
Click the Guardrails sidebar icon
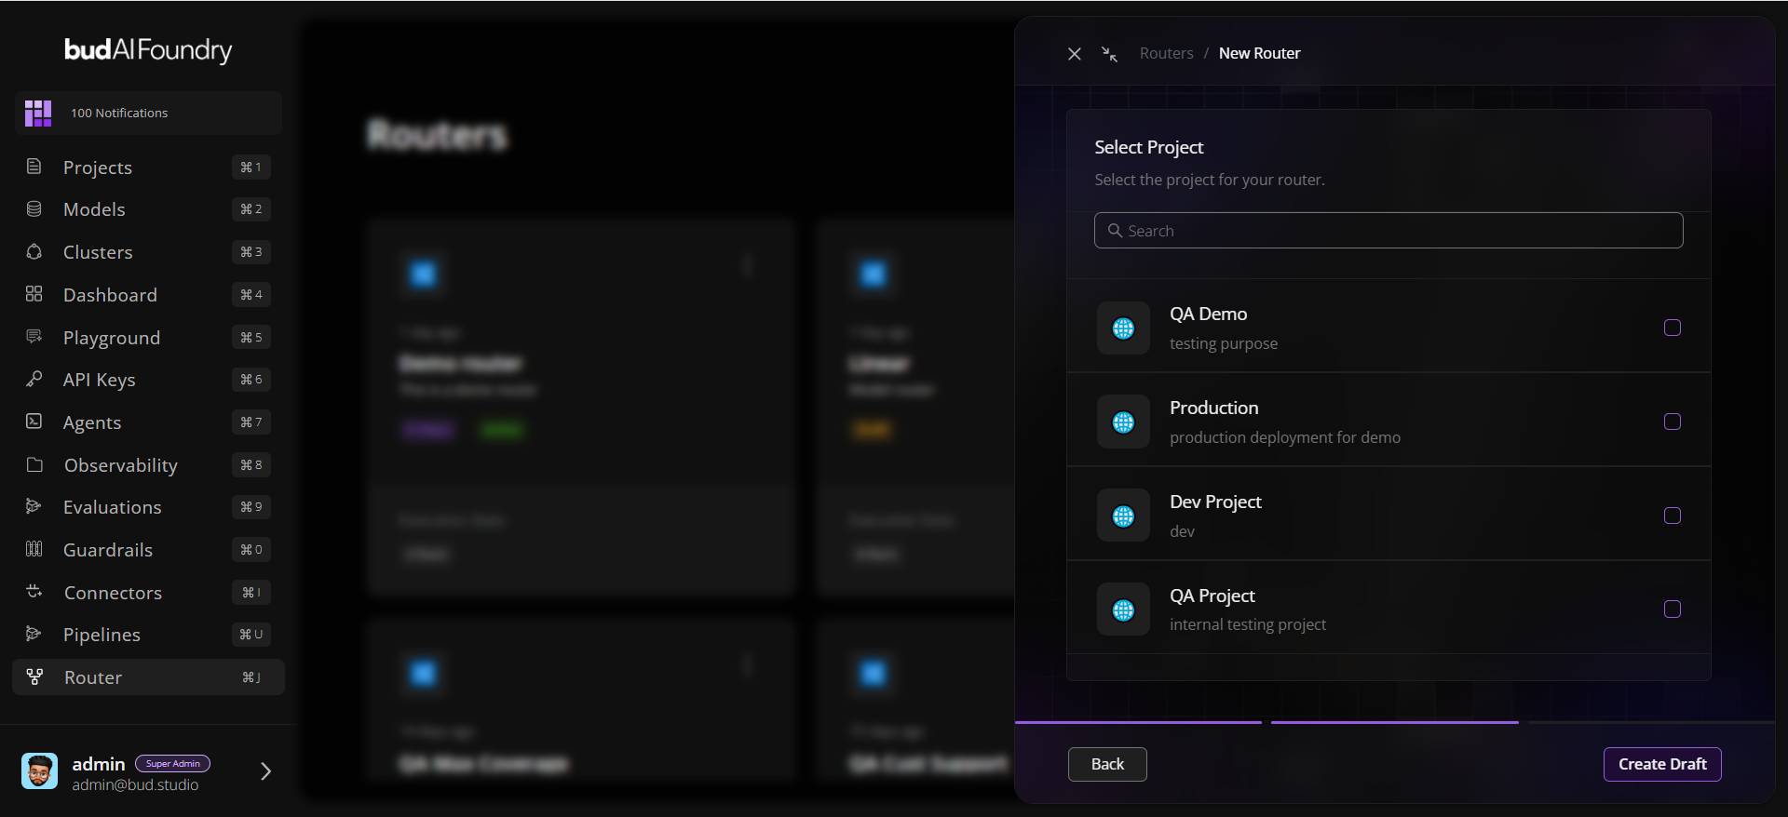(x=34, y=549)
